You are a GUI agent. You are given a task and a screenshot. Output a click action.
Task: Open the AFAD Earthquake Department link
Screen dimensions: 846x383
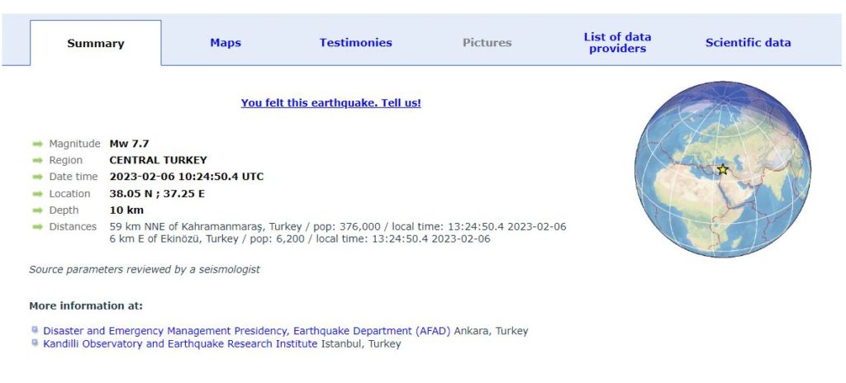tap(246, 331)
